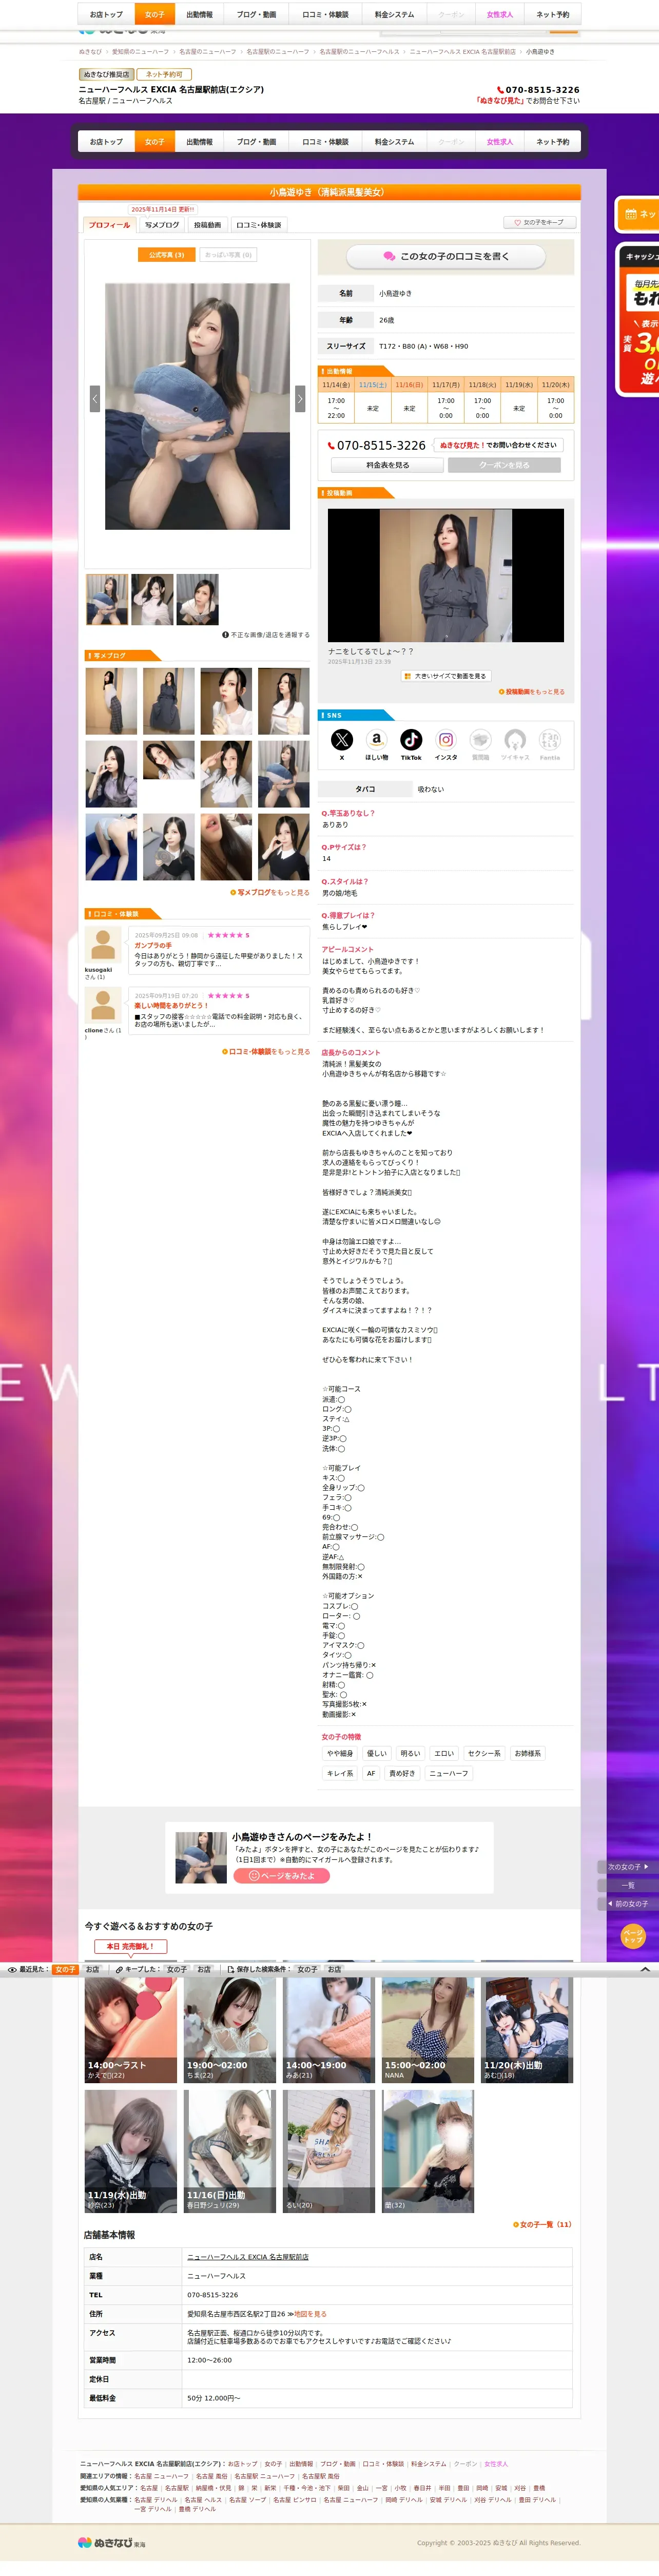The image size is (659, 2576).
Task: Select the first photo thumbnail with shark plush
Action: click(106, 599)
